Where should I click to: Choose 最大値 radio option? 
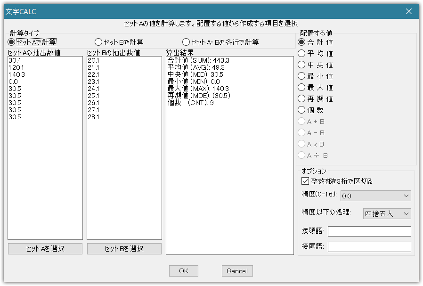pos(302,88)
